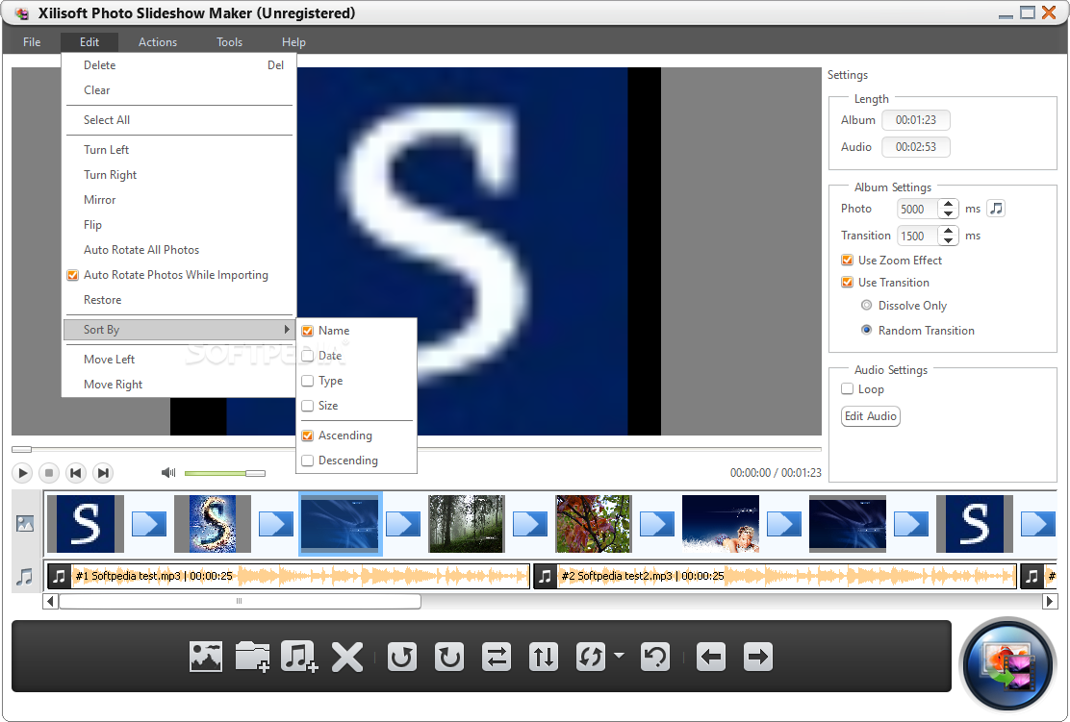The width and height of the screenshot is (1070, 722).
Task: Increase Transition duration with up arrow
Action: click(949, 231)
